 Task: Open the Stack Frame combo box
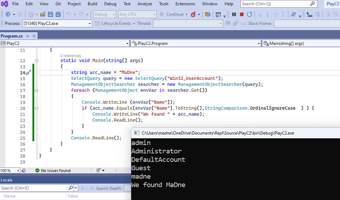(307, 24)
